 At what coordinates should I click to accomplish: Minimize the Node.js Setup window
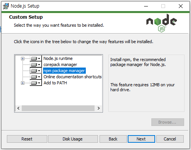point(146,6)
